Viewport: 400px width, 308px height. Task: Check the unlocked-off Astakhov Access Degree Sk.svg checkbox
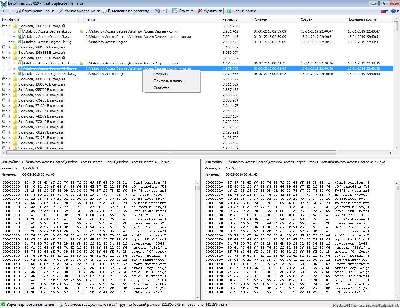[x=14, y=31]
